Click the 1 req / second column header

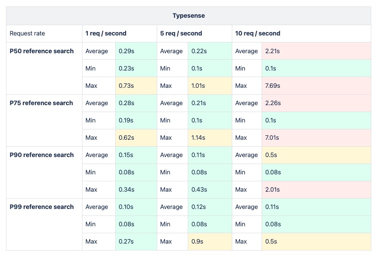pos(106,33)
